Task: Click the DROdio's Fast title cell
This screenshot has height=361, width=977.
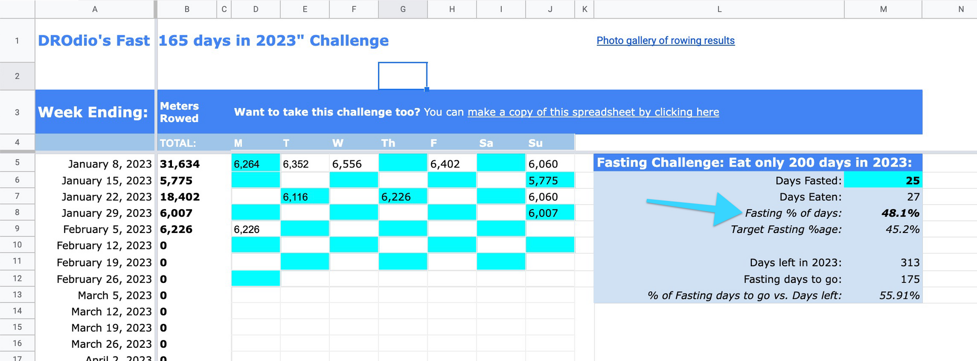Action: [x=95, y=41]
